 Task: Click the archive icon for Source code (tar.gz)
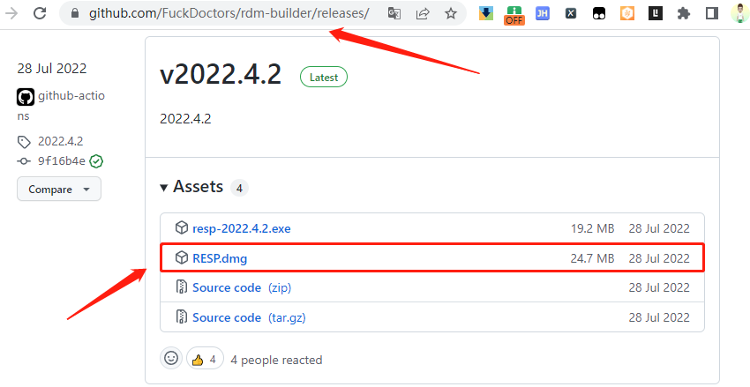pyautogui.click(x=181, y=316)
